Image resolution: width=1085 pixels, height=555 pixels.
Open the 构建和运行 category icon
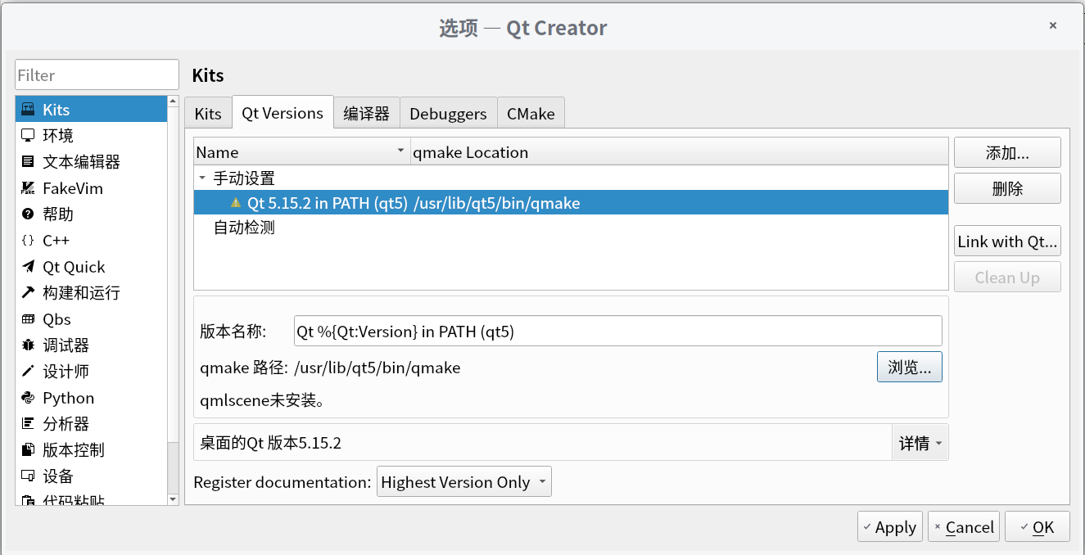click(x=28, y=293)
